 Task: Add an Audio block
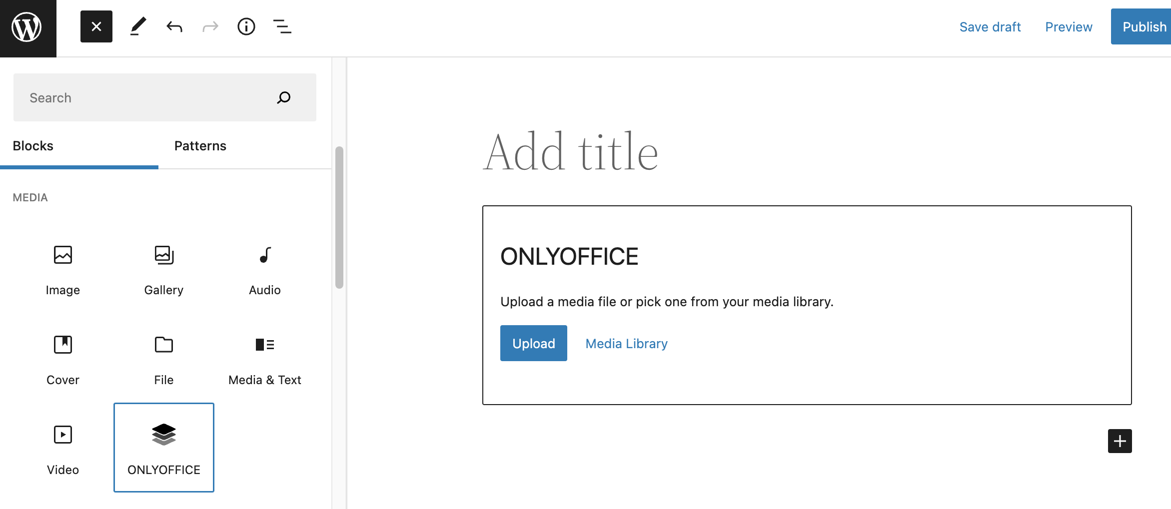pos(264,270)
